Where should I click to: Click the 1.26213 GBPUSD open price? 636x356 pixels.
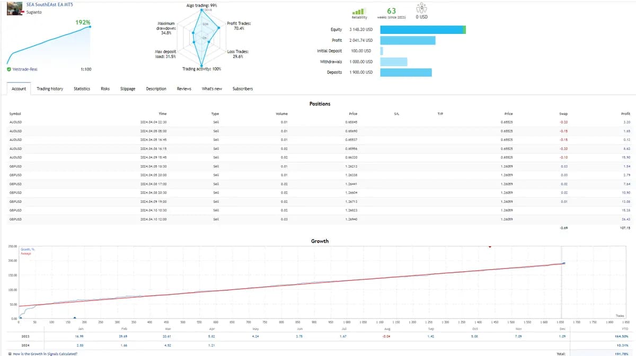pyautogui.click(x=351, y=166)
